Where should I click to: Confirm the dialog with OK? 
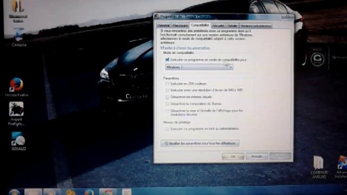(233, 157)
